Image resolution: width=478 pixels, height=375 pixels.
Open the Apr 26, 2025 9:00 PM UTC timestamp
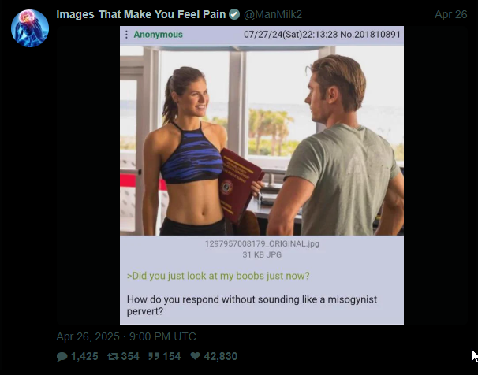point(126,336)
